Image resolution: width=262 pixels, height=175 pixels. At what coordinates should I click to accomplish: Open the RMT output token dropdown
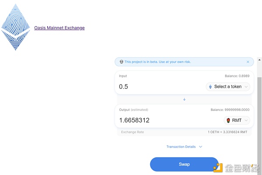(x=237, y=120)
